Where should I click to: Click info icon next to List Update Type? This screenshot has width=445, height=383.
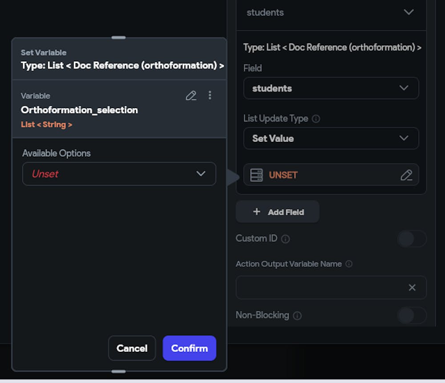316,119
